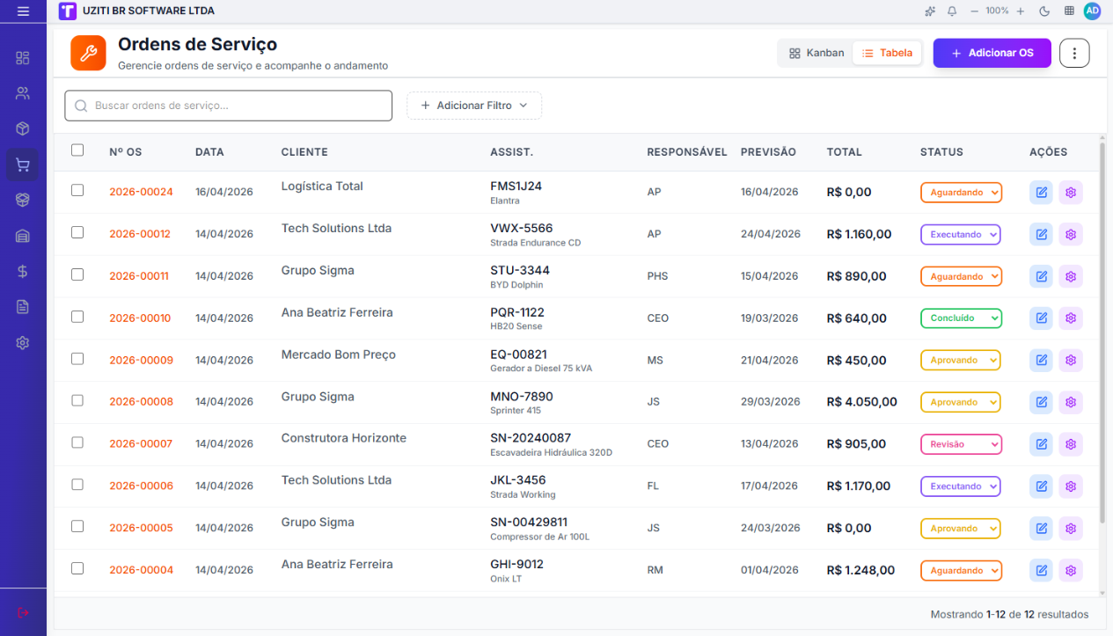The width and height of the screenshot is (1113, 636).
Task: Click the zoom-in plus next to 100%
Action: pos(1021,11)
